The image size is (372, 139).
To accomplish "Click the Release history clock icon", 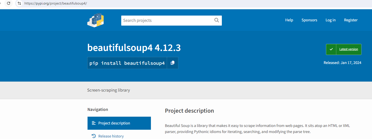I will point(94,136).
